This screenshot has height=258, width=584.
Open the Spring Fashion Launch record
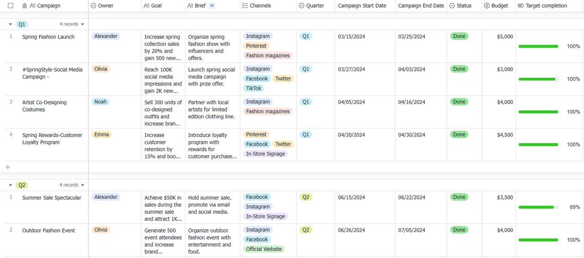[x=48, y=37]
